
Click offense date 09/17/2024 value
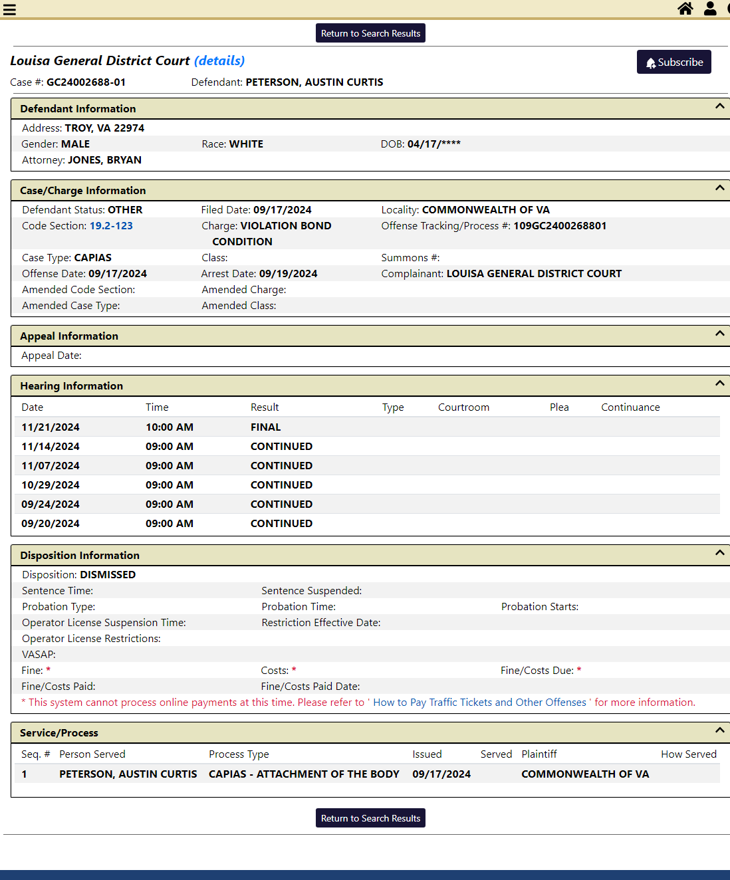[118, 274]
